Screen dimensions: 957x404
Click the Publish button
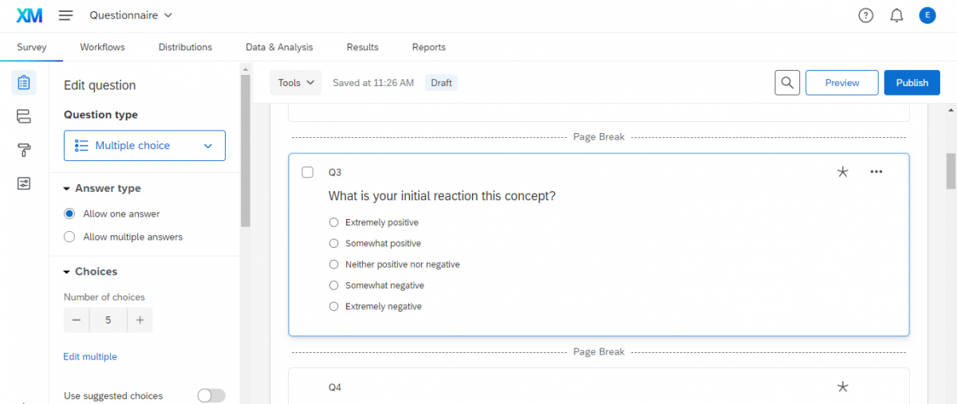click(912, 83)
